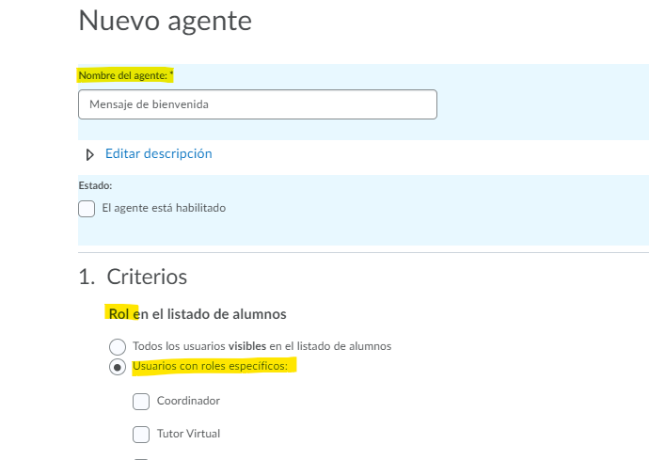Check the Tutor Virtual role checkbox

coord(141,435)
